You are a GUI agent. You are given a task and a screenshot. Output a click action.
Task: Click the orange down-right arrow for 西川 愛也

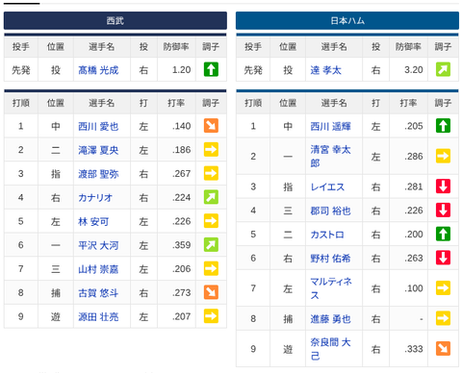tap(211, 126)
